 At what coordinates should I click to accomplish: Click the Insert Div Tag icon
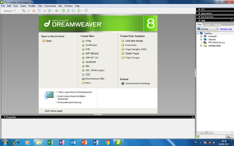(44, 11)
